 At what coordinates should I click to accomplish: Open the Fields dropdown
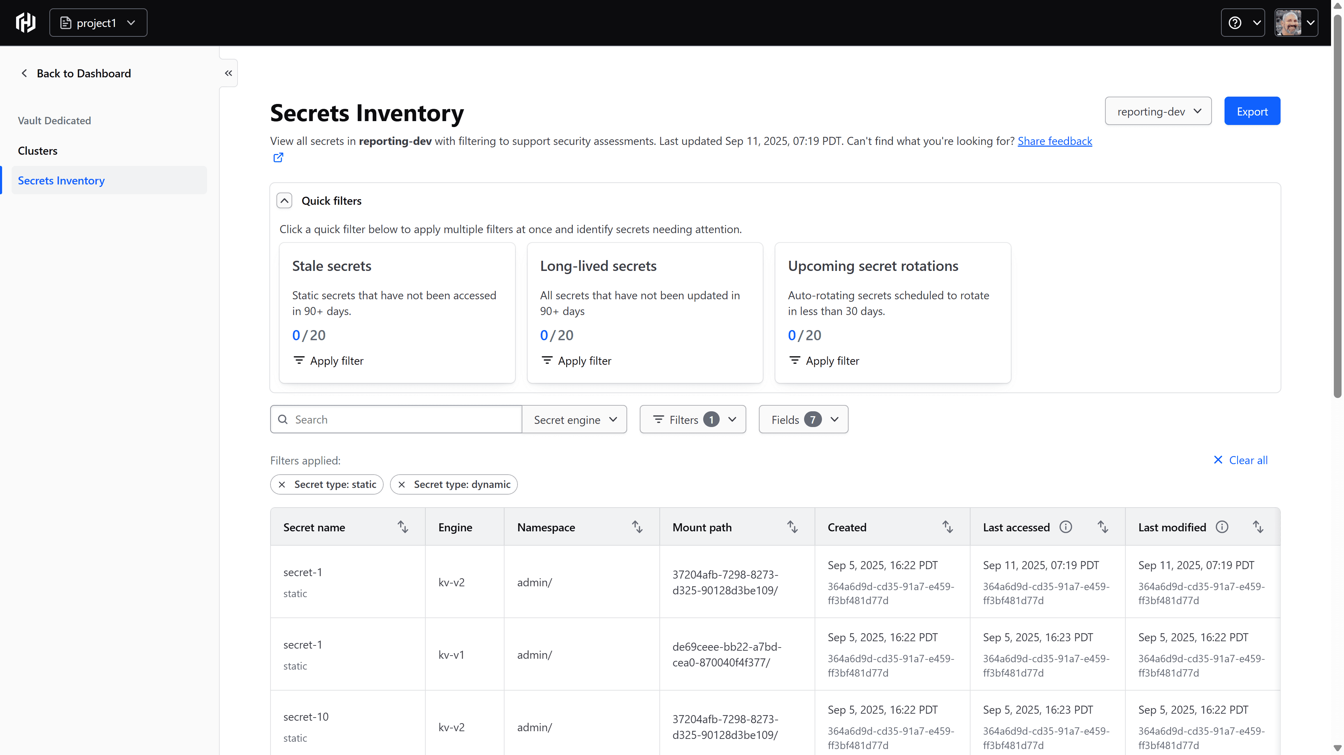pos(802,419)
